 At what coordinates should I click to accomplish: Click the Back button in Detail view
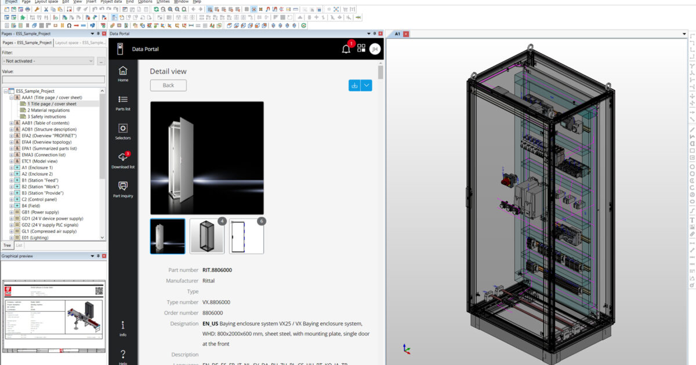(168, 85)
